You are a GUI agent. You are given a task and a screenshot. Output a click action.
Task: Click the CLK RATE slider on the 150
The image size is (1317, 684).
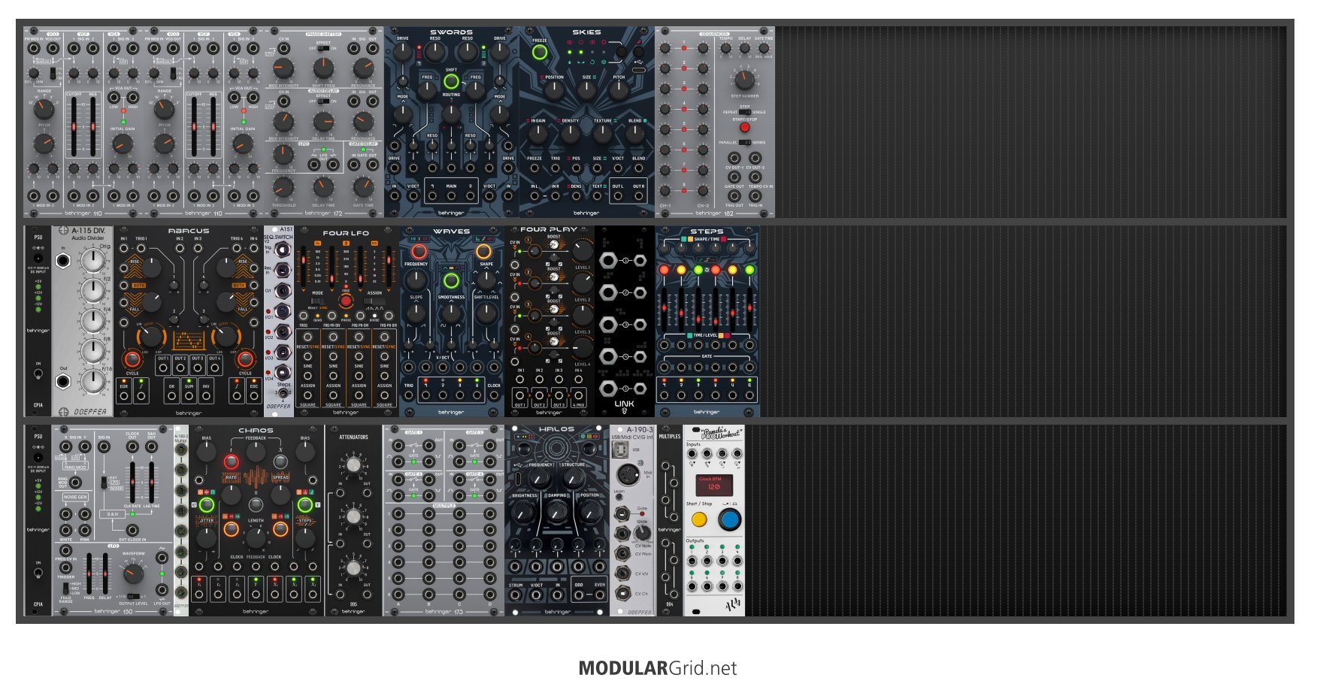click(x=132, y=481)
